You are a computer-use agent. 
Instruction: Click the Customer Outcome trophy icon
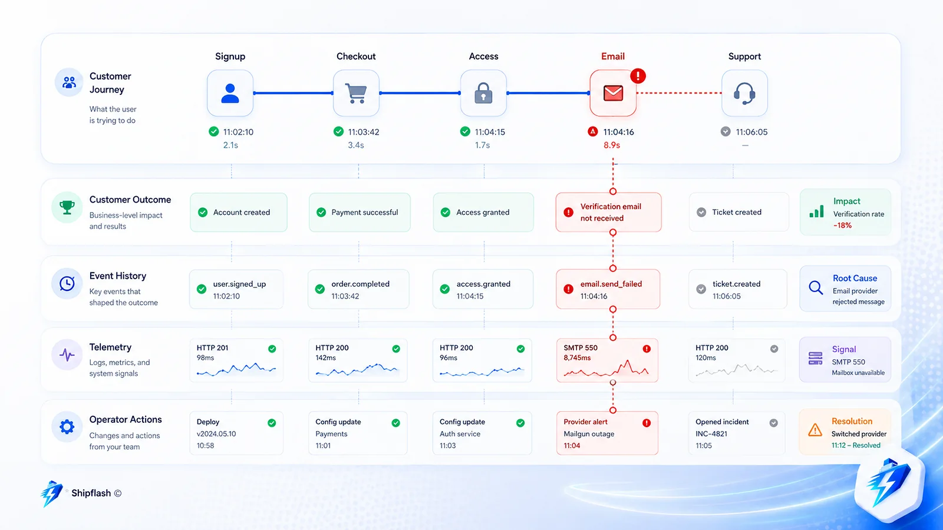tap(67, 207)
